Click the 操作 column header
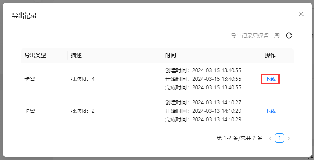Screen dimensions: 314x160 270,55
